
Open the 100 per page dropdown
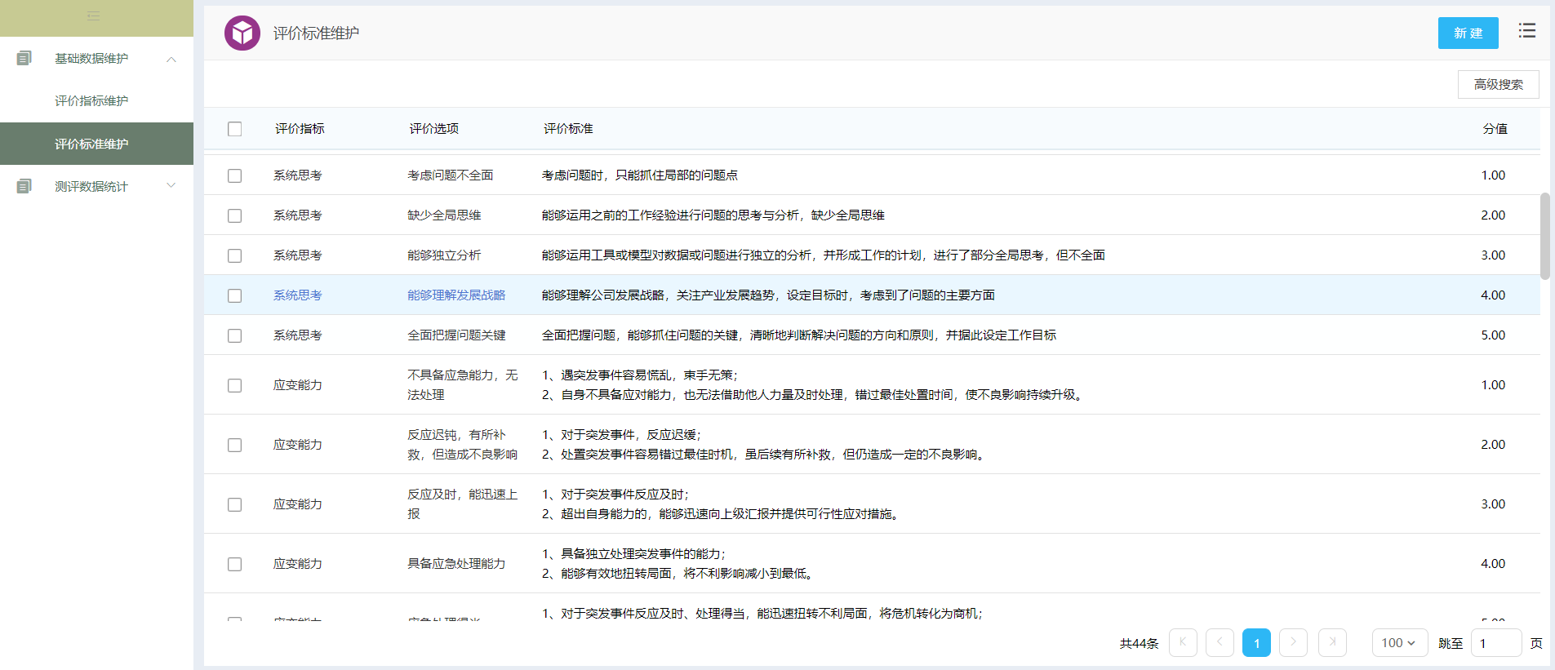click(1400, 643)
